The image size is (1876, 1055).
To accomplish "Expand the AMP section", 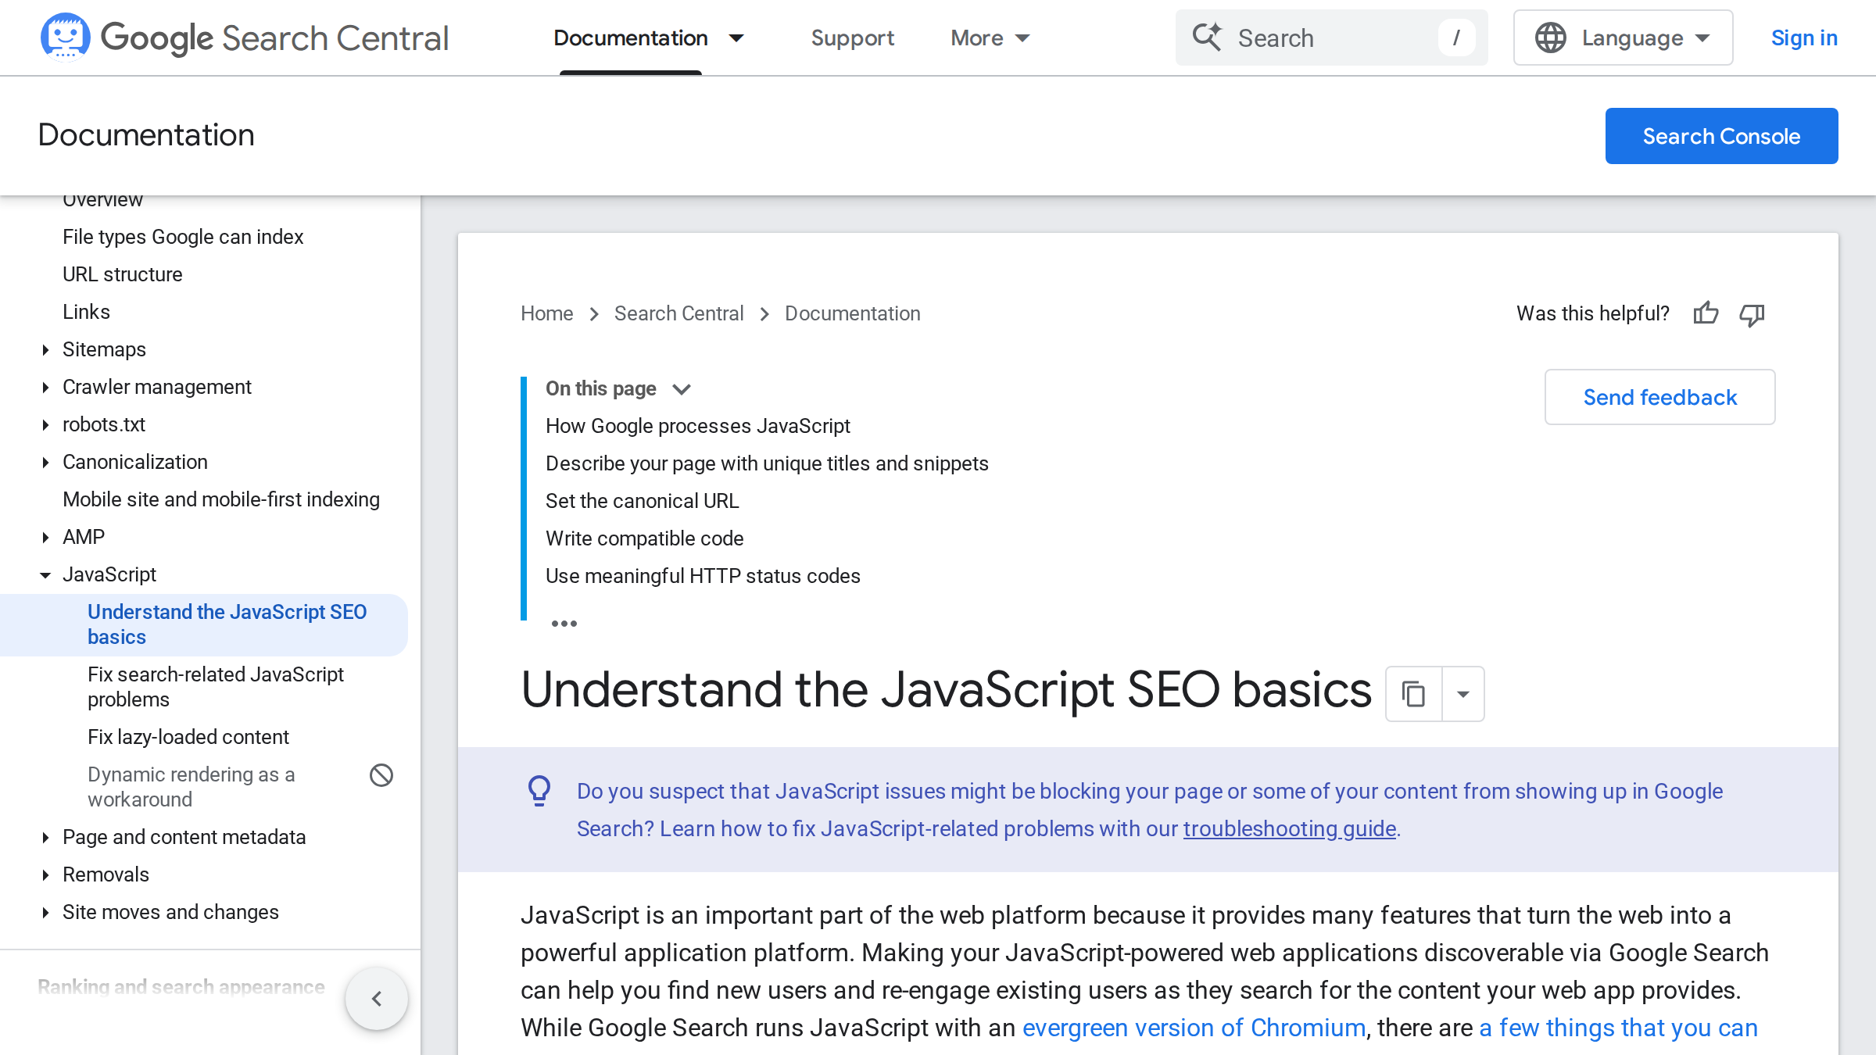I will tap(45, 538).
